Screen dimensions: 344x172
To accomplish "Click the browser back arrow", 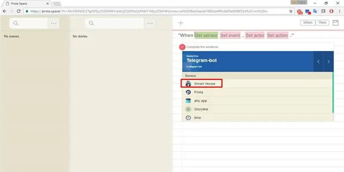I will click(x=5, y=11).
